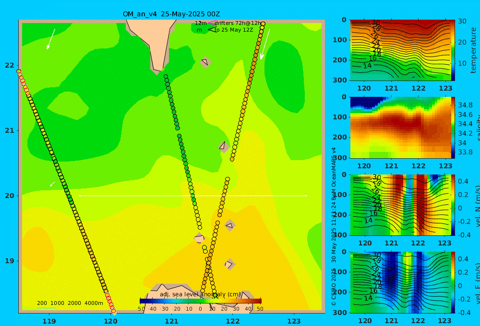Click the white current arrow near 122.5E

pos(265,44)
